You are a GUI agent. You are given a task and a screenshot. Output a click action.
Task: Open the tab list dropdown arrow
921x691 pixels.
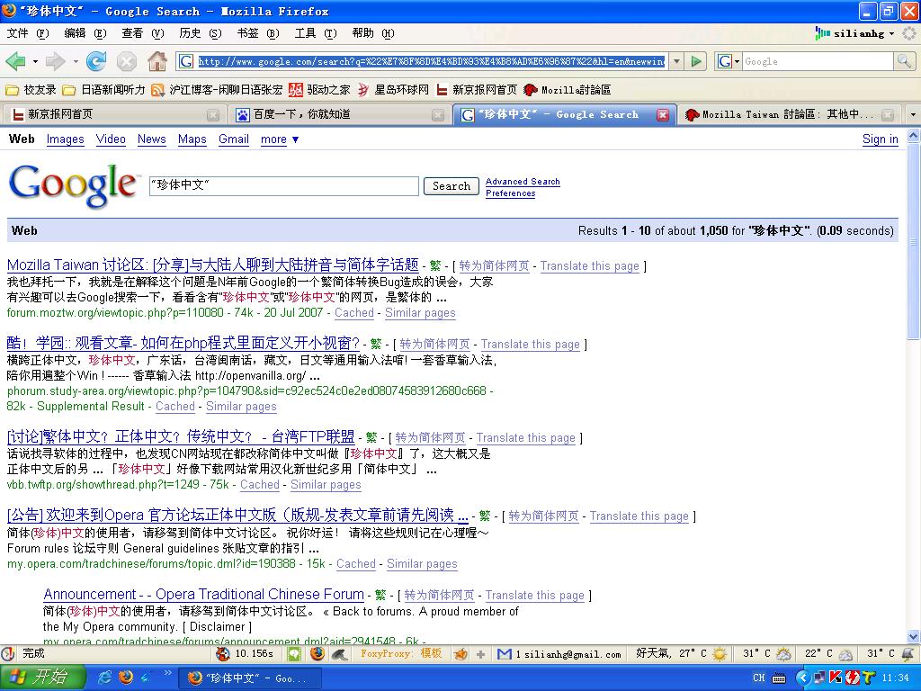912,115
